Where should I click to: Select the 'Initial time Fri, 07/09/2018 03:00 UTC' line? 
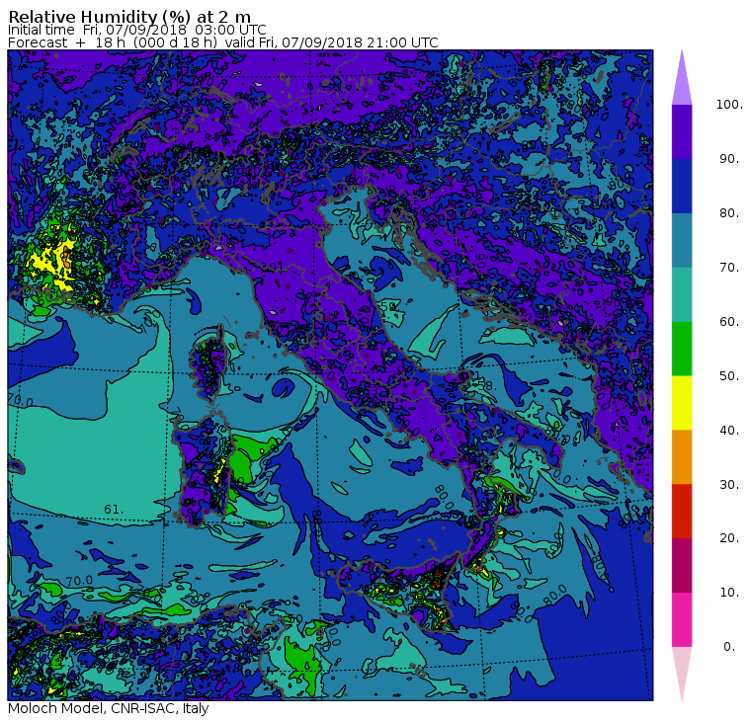pyautogui.click(x=137, y=30)
